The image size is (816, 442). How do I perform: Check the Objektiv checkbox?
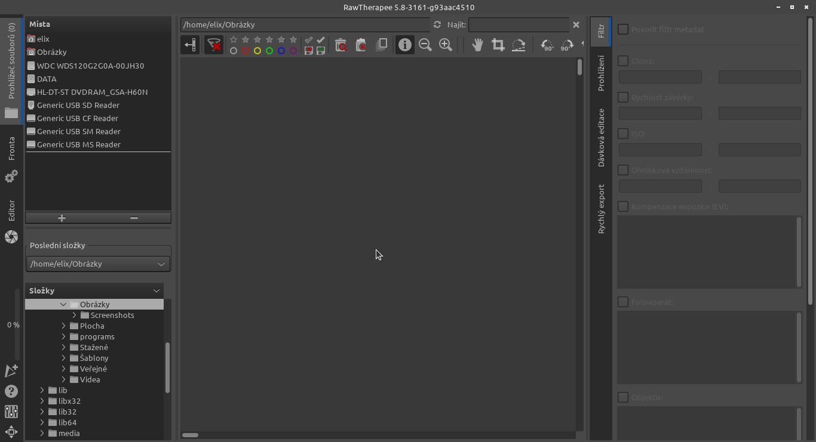pyautogui.click(x=623, y=397)
